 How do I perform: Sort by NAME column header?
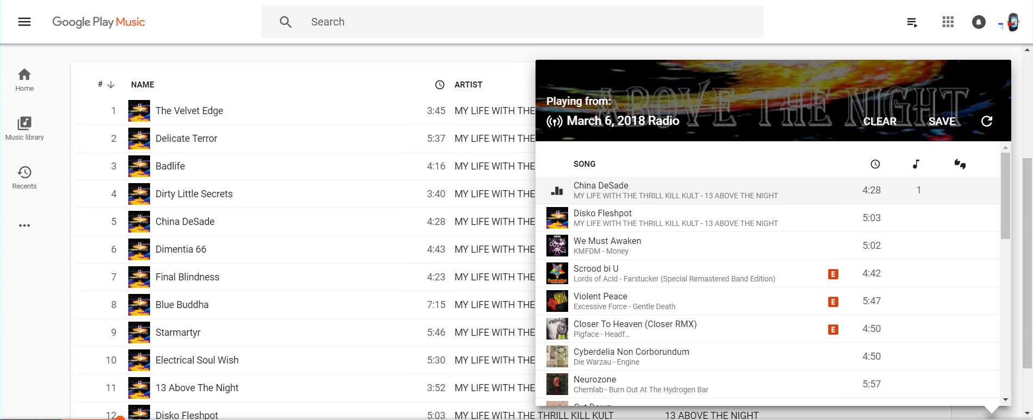click(x=142, y=84)
